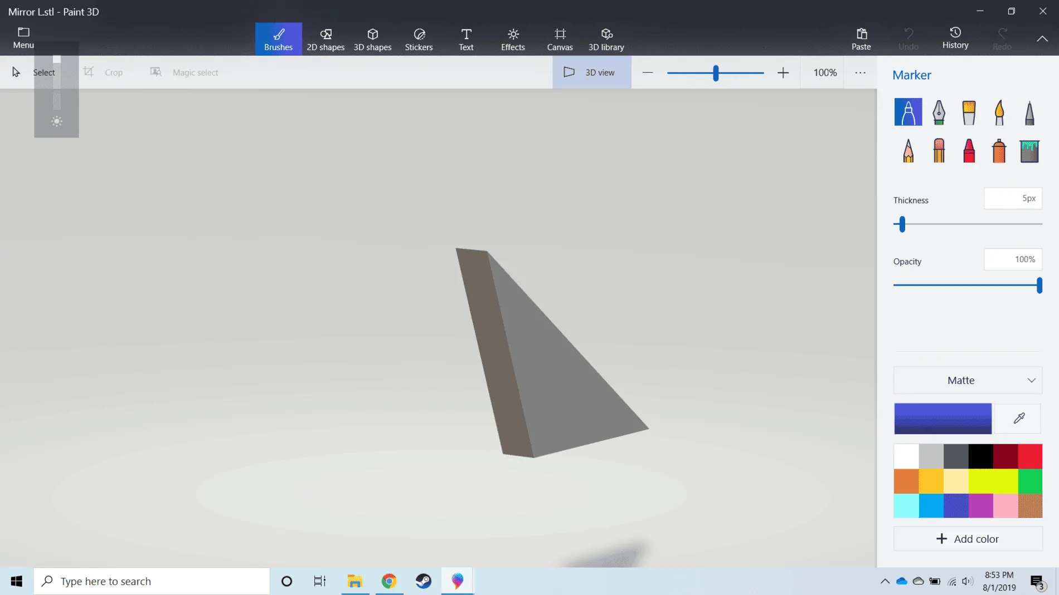Select the Eraser tool
The image size is (1059, 595).
(939, 150)
